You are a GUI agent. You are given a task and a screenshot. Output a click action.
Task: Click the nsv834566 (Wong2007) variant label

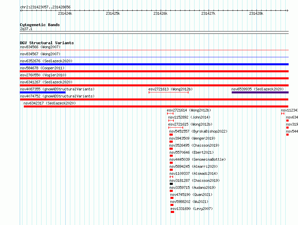click(40, 47)
